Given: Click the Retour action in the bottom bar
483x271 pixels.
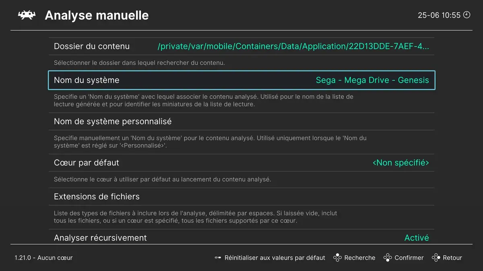Looking at the screenshot, I should tap(452, 258).
